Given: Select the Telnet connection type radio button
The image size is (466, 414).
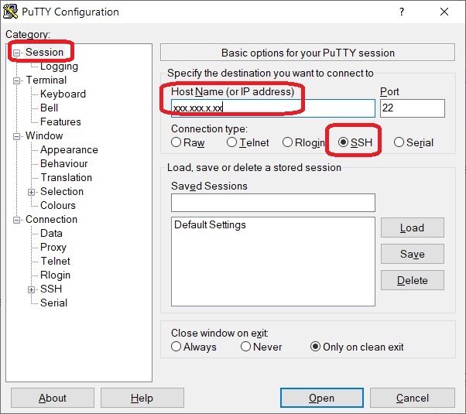Looking at the screenshot, I should pyautogui.click(x=231, y=142).
